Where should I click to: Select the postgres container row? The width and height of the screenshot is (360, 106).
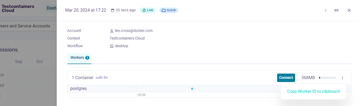78,89
